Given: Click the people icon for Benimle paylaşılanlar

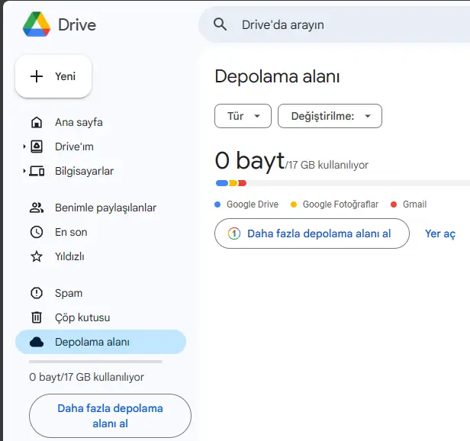Looking at the screenshot, I should 37,208.
